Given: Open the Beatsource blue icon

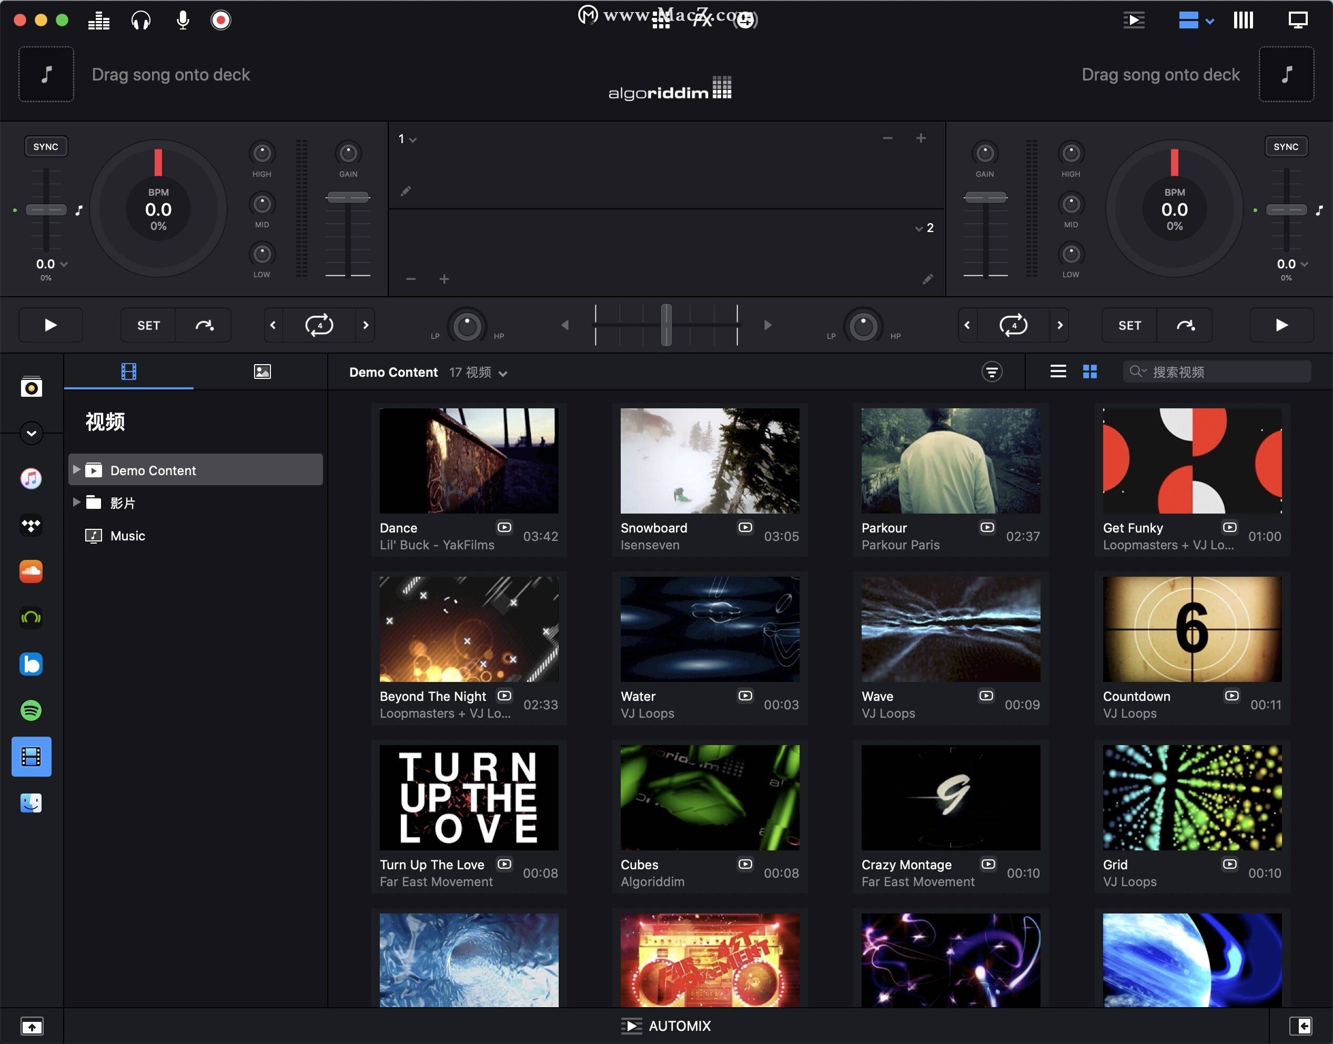Looking at the screenshot, I should (x=31, y=664).
